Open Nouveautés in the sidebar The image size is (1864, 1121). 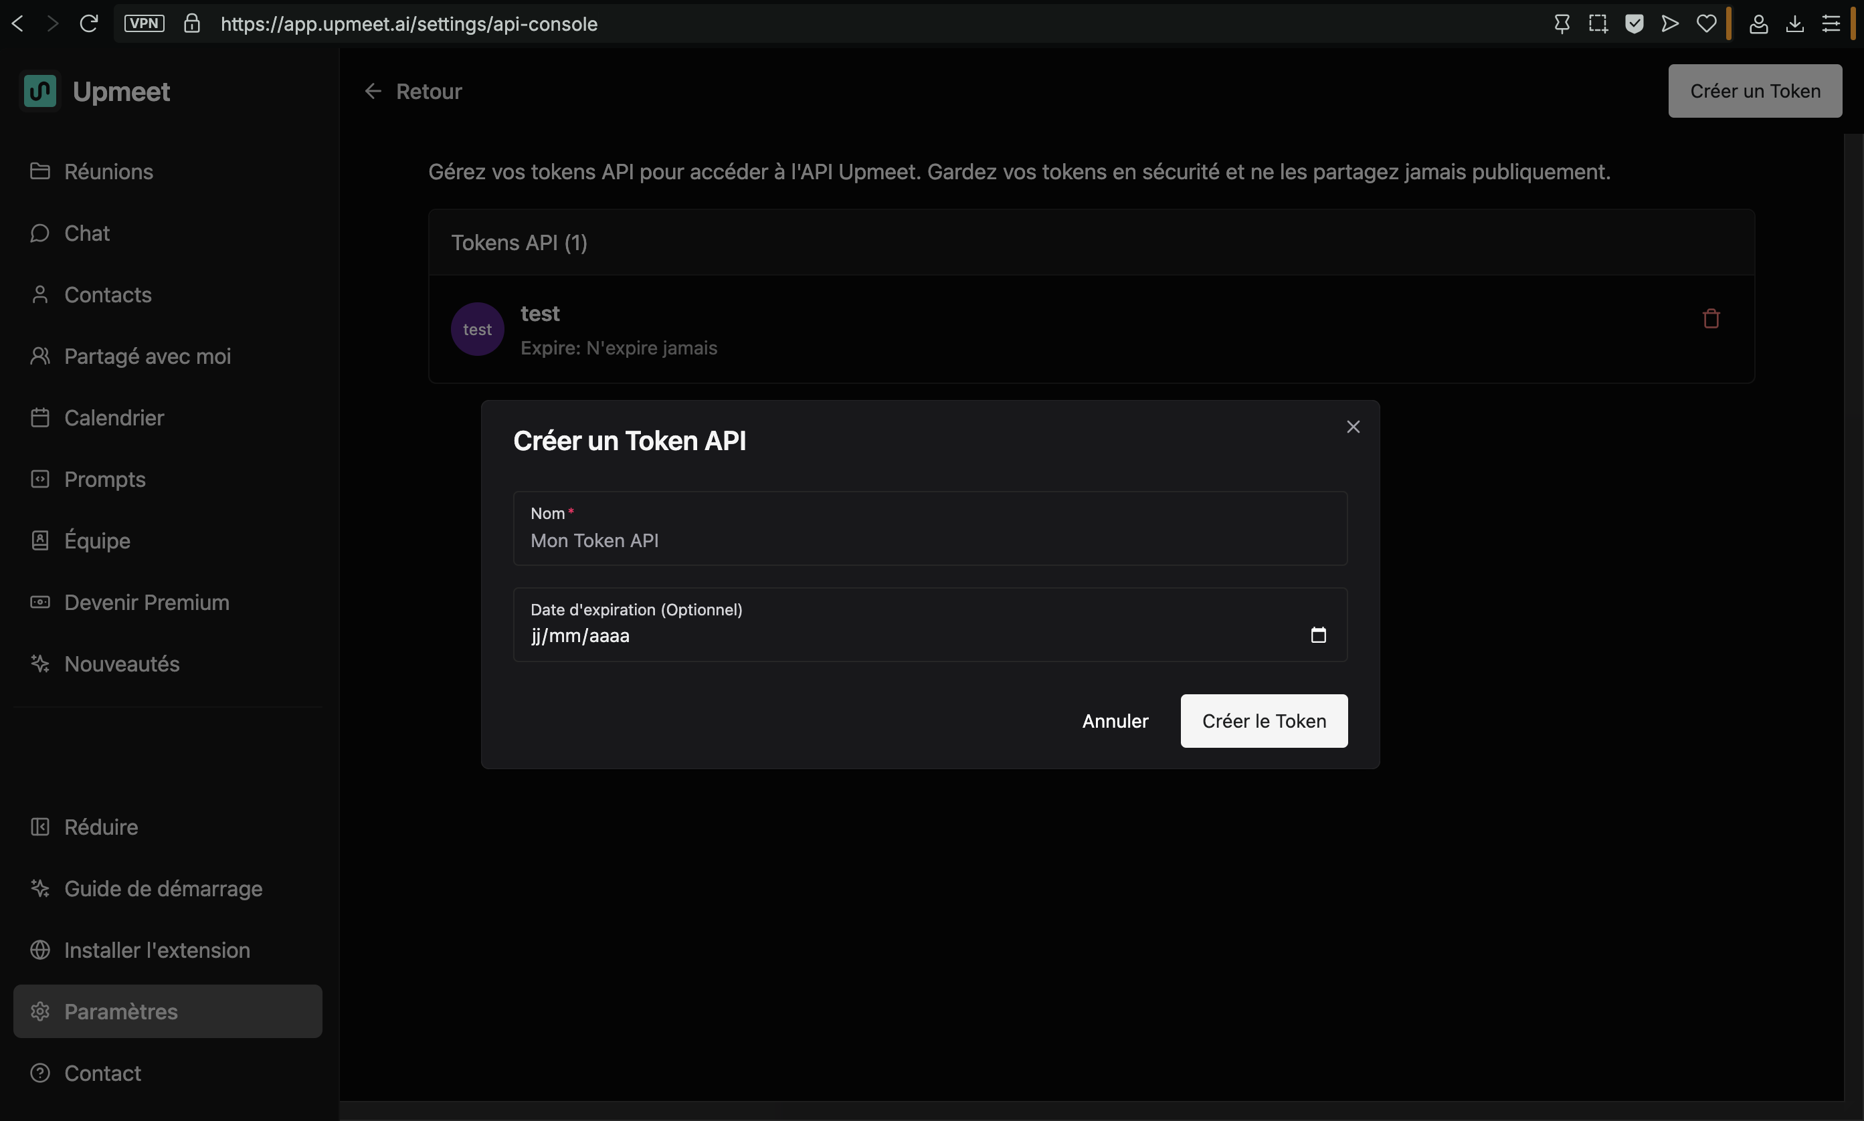tap(167, 664)
